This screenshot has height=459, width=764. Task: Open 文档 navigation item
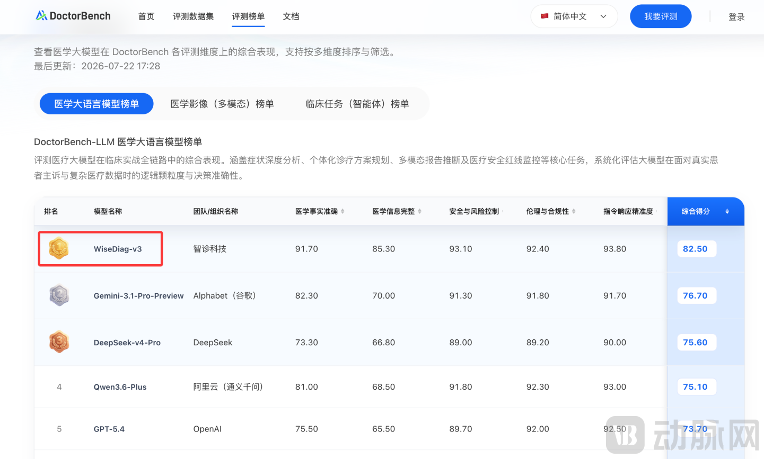pos(291,16)
